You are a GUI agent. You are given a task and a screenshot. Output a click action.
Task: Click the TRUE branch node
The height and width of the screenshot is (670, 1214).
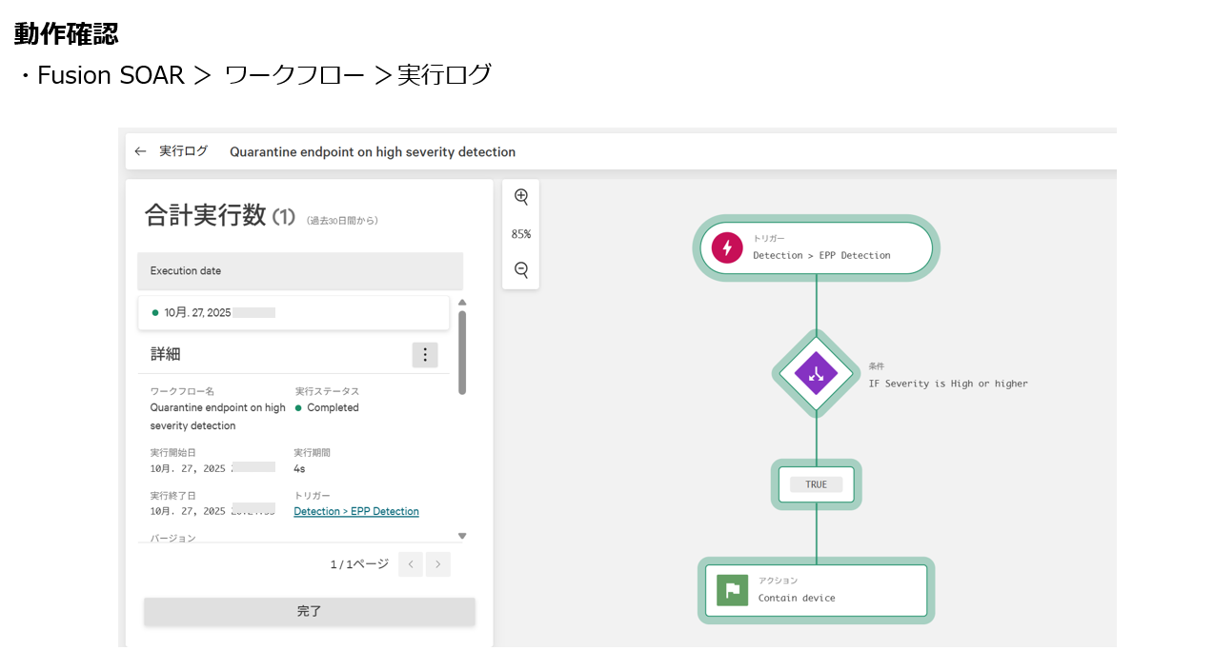[816, 484]
